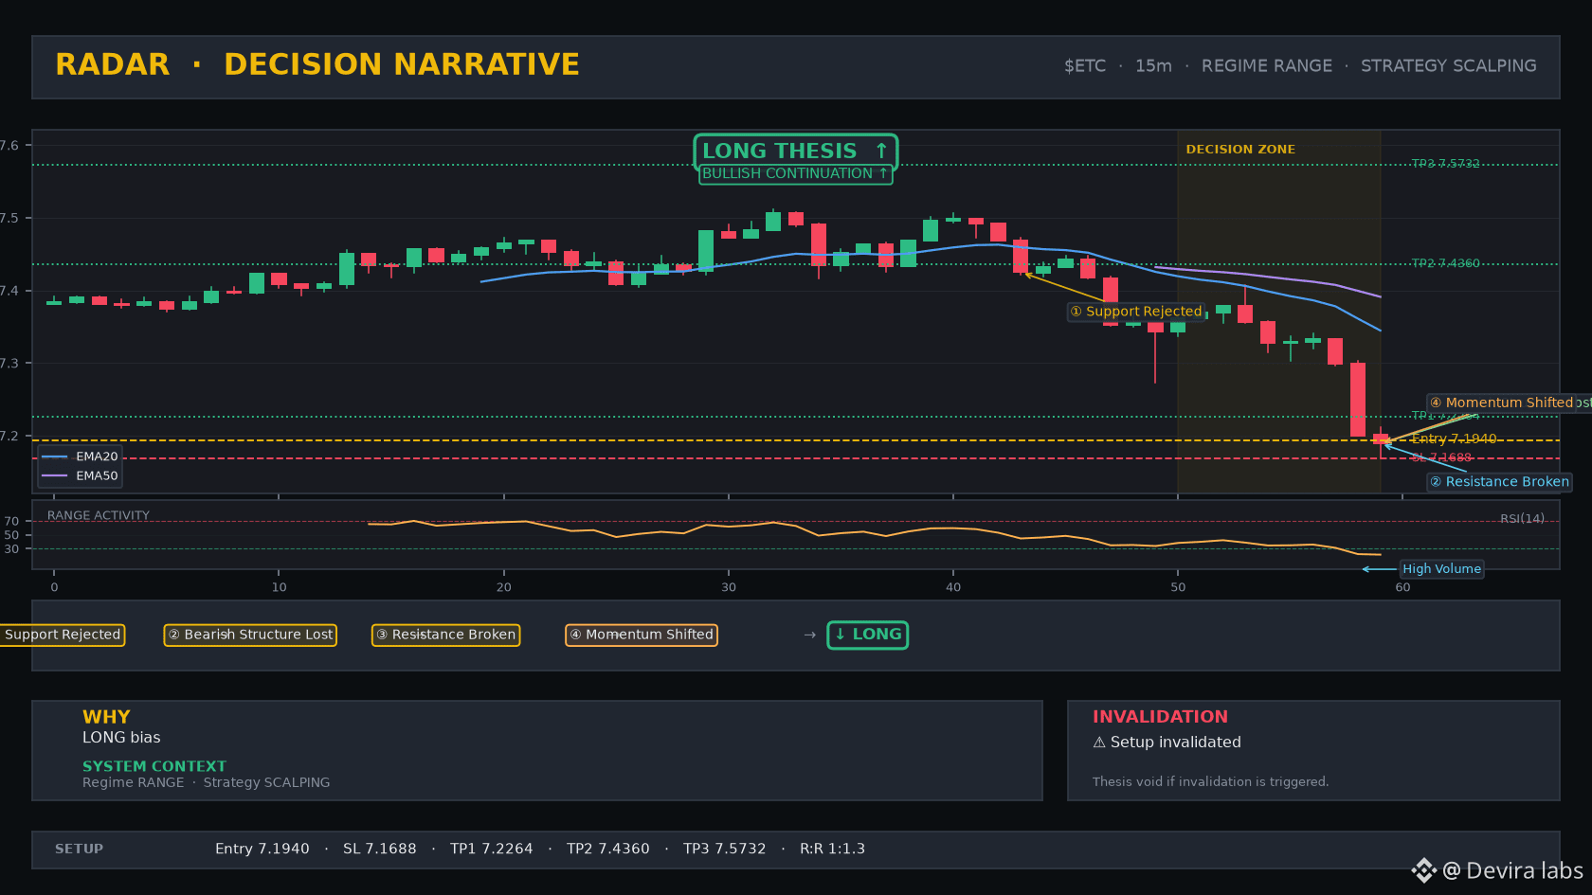The image size is (1592, 895).
Task: Select the Support Rejected chart annotation
Action: pos(1136,312)
